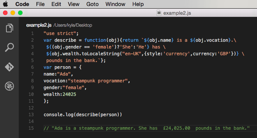Place cursor in console.log(describe(person)) line
Viewport: 257px width, 138px height.
83,115
